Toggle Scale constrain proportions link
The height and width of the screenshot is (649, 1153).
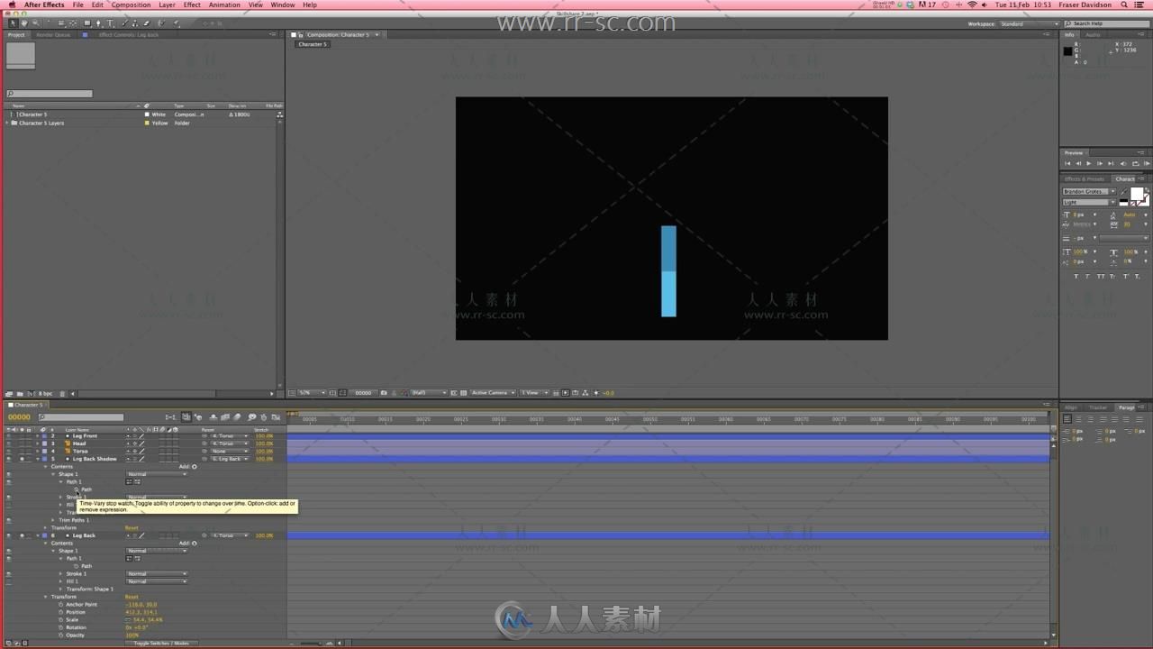point(127,620)
